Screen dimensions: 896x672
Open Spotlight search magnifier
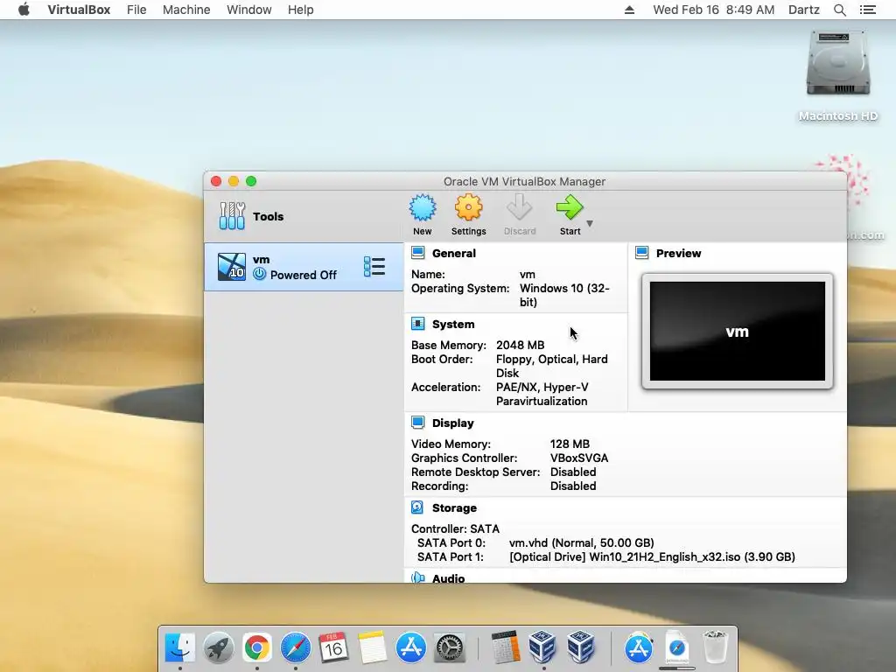839,10
